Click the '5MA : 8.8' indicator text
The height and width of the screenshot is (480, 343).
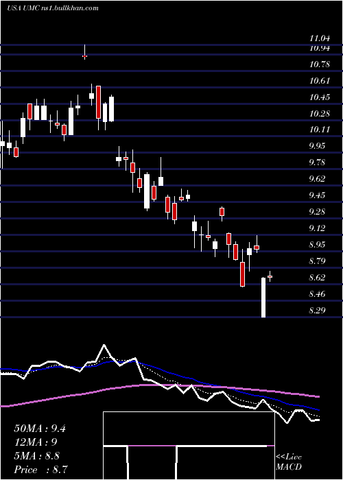point(37,456)
